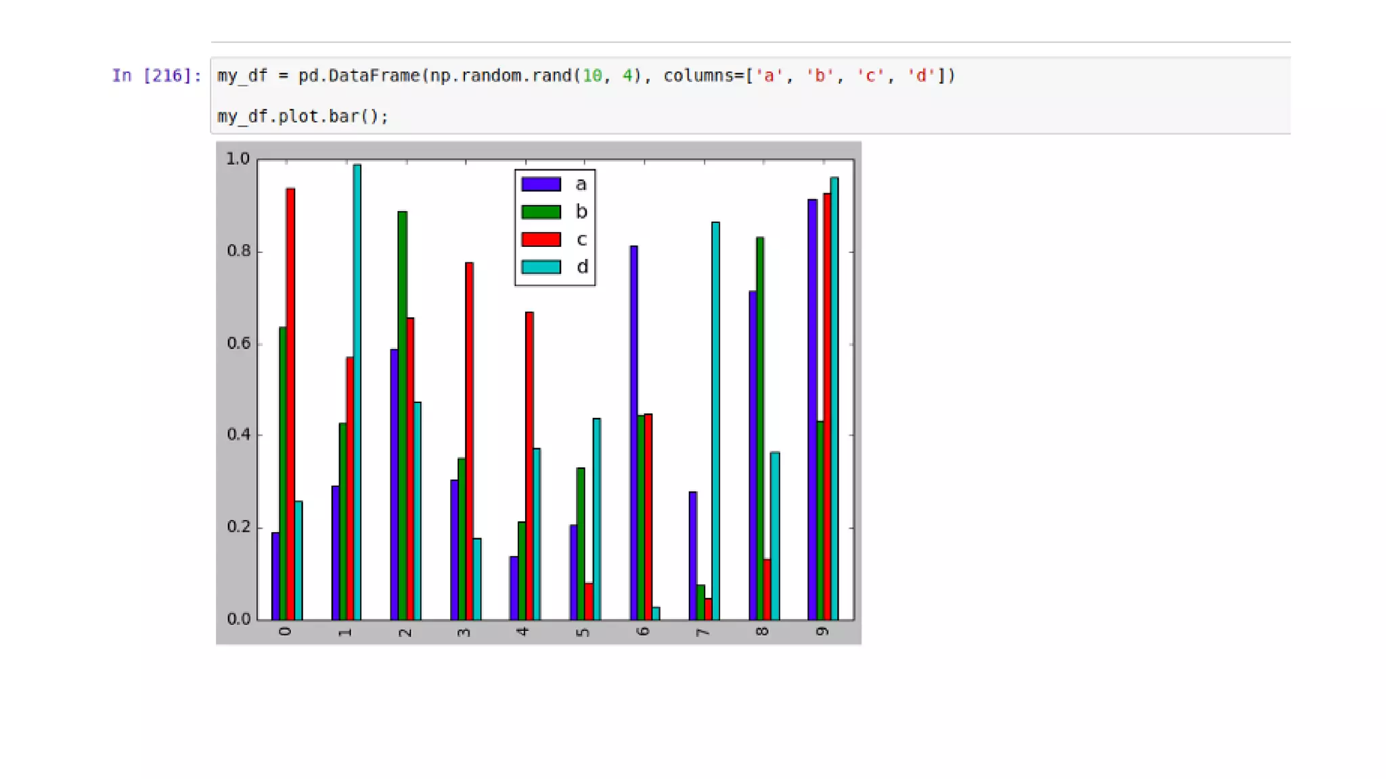
Task: Click the green legend swatch for b
Action: 541,212
